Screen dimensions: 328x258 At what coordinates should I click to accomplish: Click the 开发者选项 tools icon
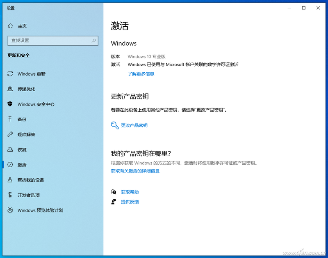[10, 195]
